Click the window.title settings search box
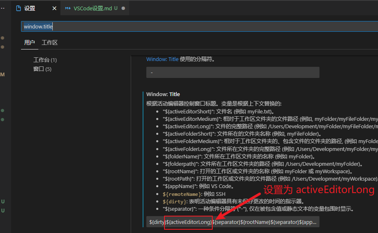Viewport: 378px width, 233px height. point(198,26)
